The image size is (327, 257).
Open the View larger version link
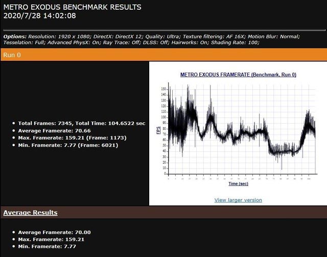pos(238,200)
